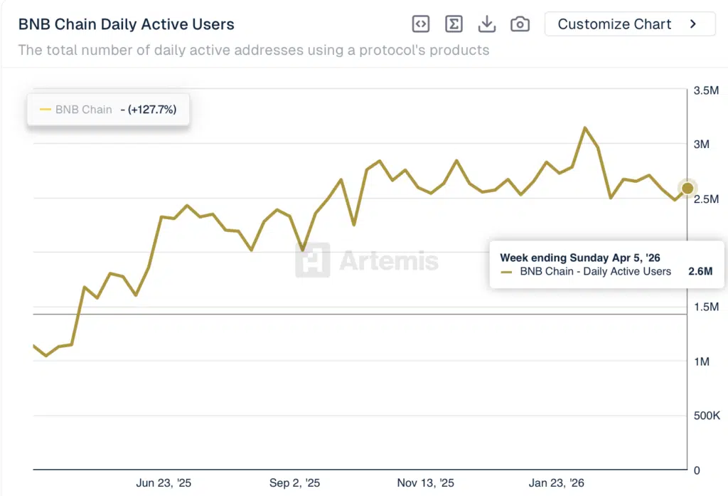Screen dimensions: 728x496
Task: Click the chart subtitle about daily active addresses
Action: (x=254, y=51)
